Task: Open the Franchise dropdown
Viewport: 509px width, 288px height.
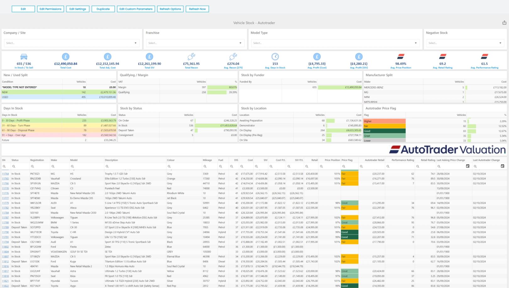Action: [195, 43]
